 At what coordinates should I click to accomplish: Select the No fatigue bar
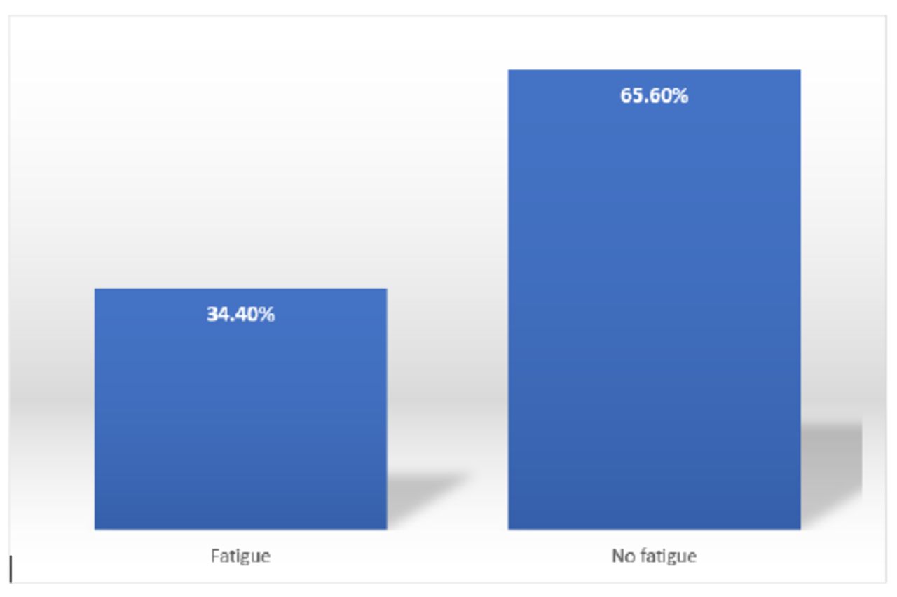point(654,315)
